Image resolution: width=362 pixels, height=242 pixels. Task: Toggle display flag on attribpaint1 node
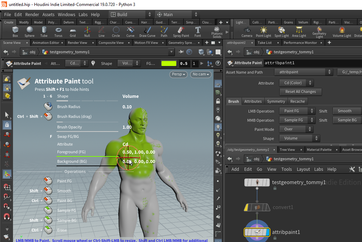click(x=267, y=232)
